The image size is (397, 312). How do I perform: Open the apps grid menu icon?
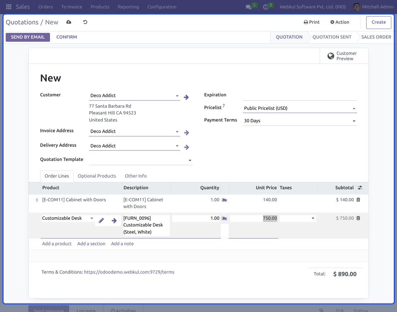pos(9,7)
